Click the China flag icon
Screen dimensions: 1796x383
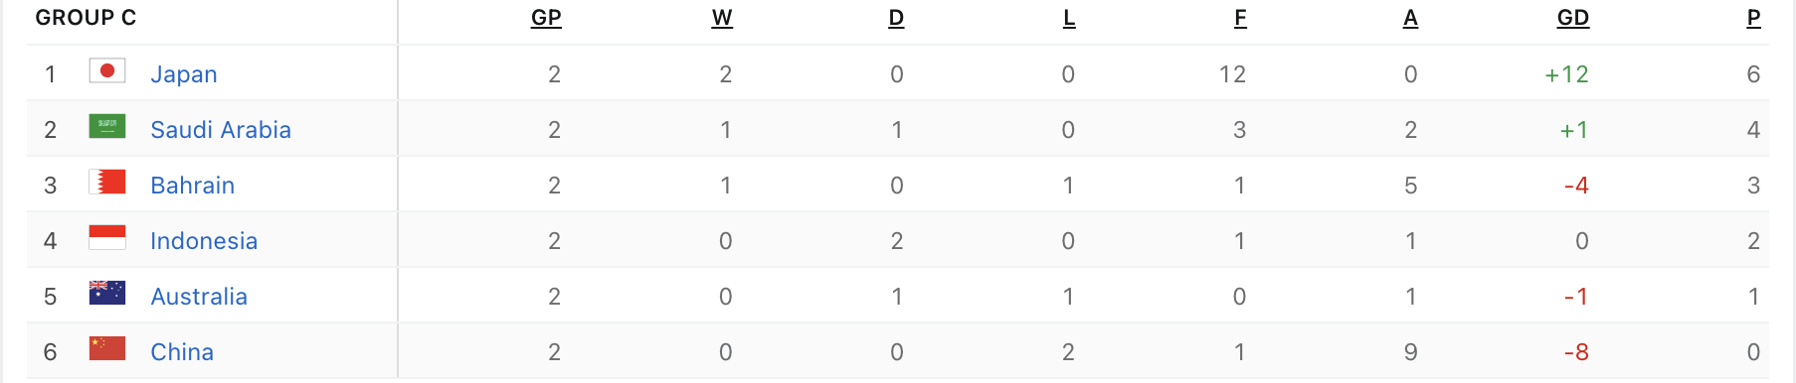[107, 348]
